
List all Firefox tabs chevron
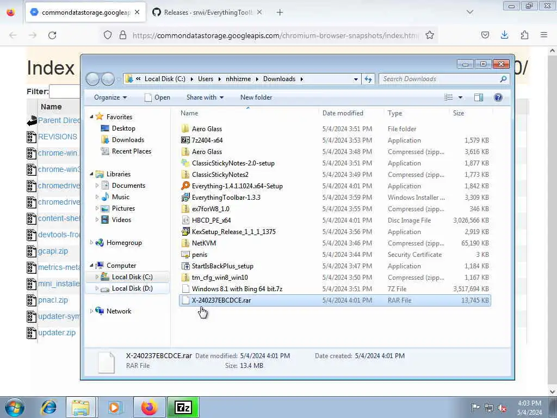pos(469,12)
